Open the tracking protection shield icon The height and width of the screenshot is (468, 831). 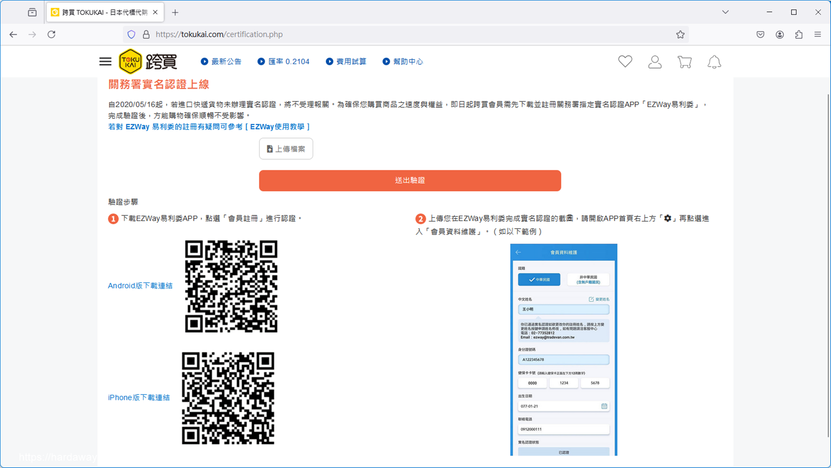click(132, 34)
